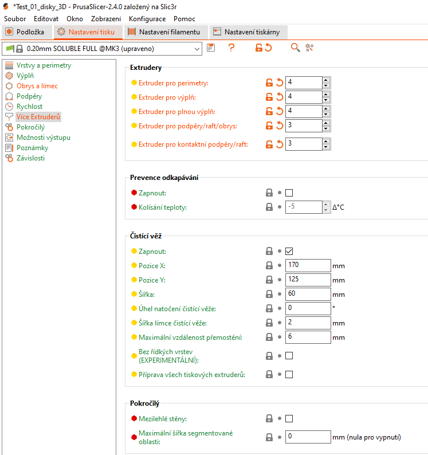Select Nastavení tisku tab
The image size is (428, 455).
tap(88, 32)
